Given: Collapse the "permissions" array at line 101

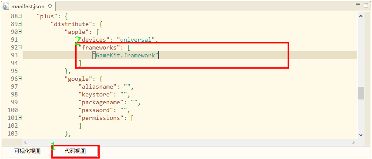Looking at the screenshot, I should tap(20, 118).
